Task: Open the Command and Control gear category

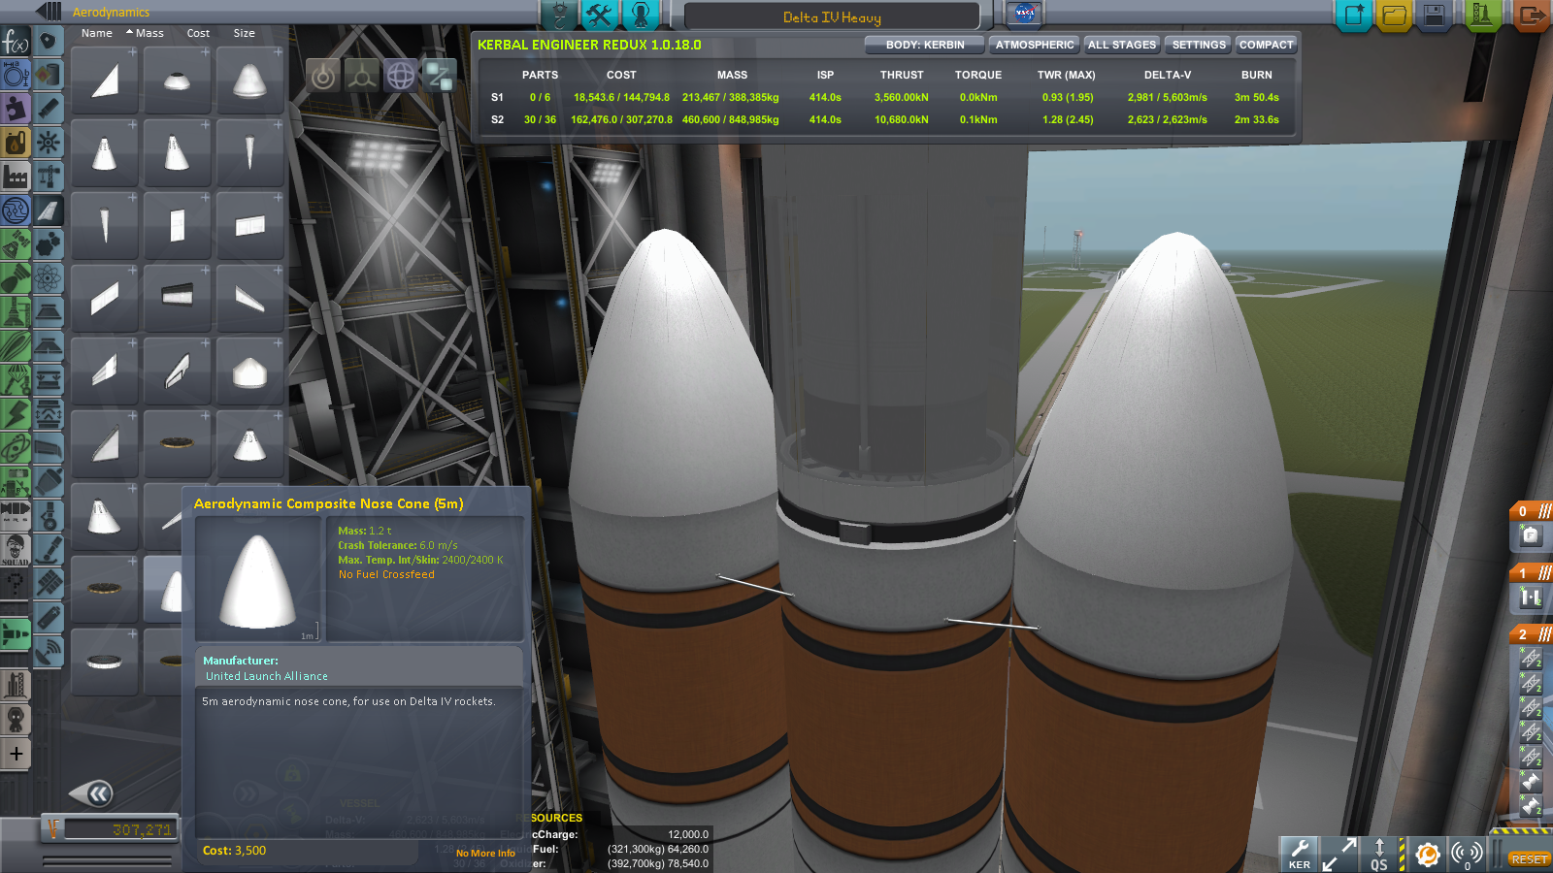Action: tap(49, 143)
